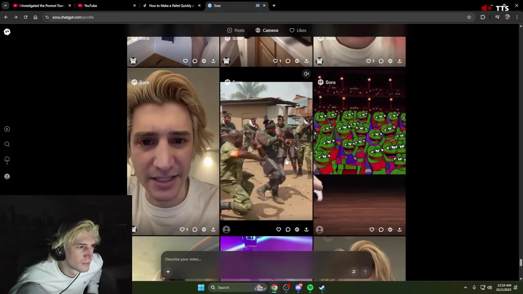Open video settings sliders in prompt box
This screenshot has width=523, height=294.
pyautogui.click(x=354, y=272)
